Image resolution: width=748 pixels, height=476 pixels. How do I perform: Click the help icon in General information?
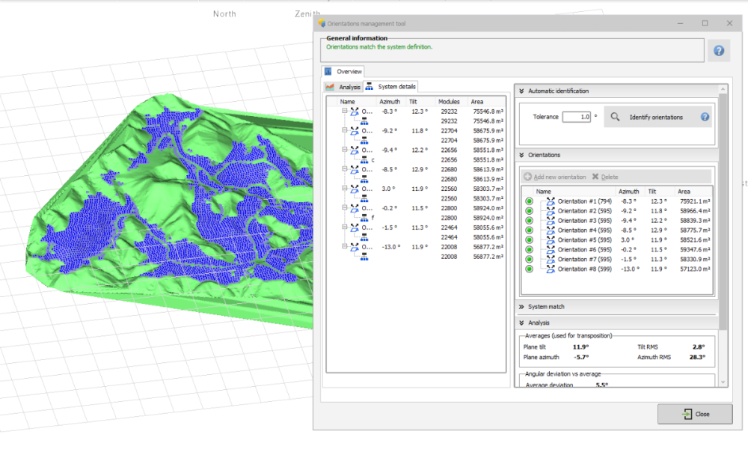coord(718,51)
